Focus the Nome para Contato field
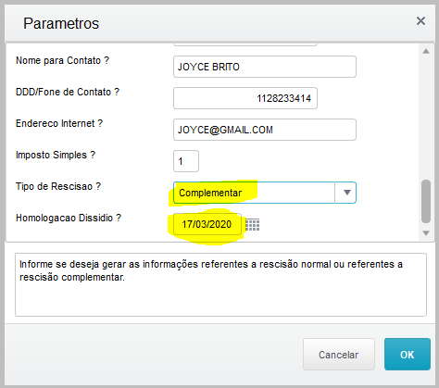This screenshot has width=439, height=388. click(265, 67)
